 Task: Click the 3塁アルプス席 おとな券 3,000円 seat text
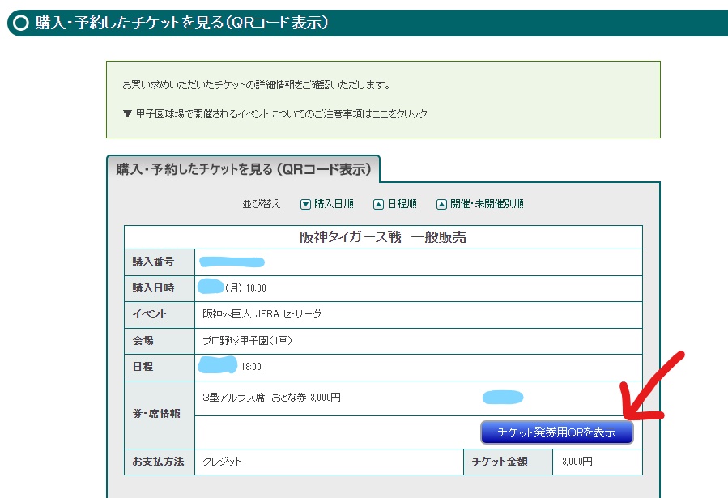click(x=271, y=398)
